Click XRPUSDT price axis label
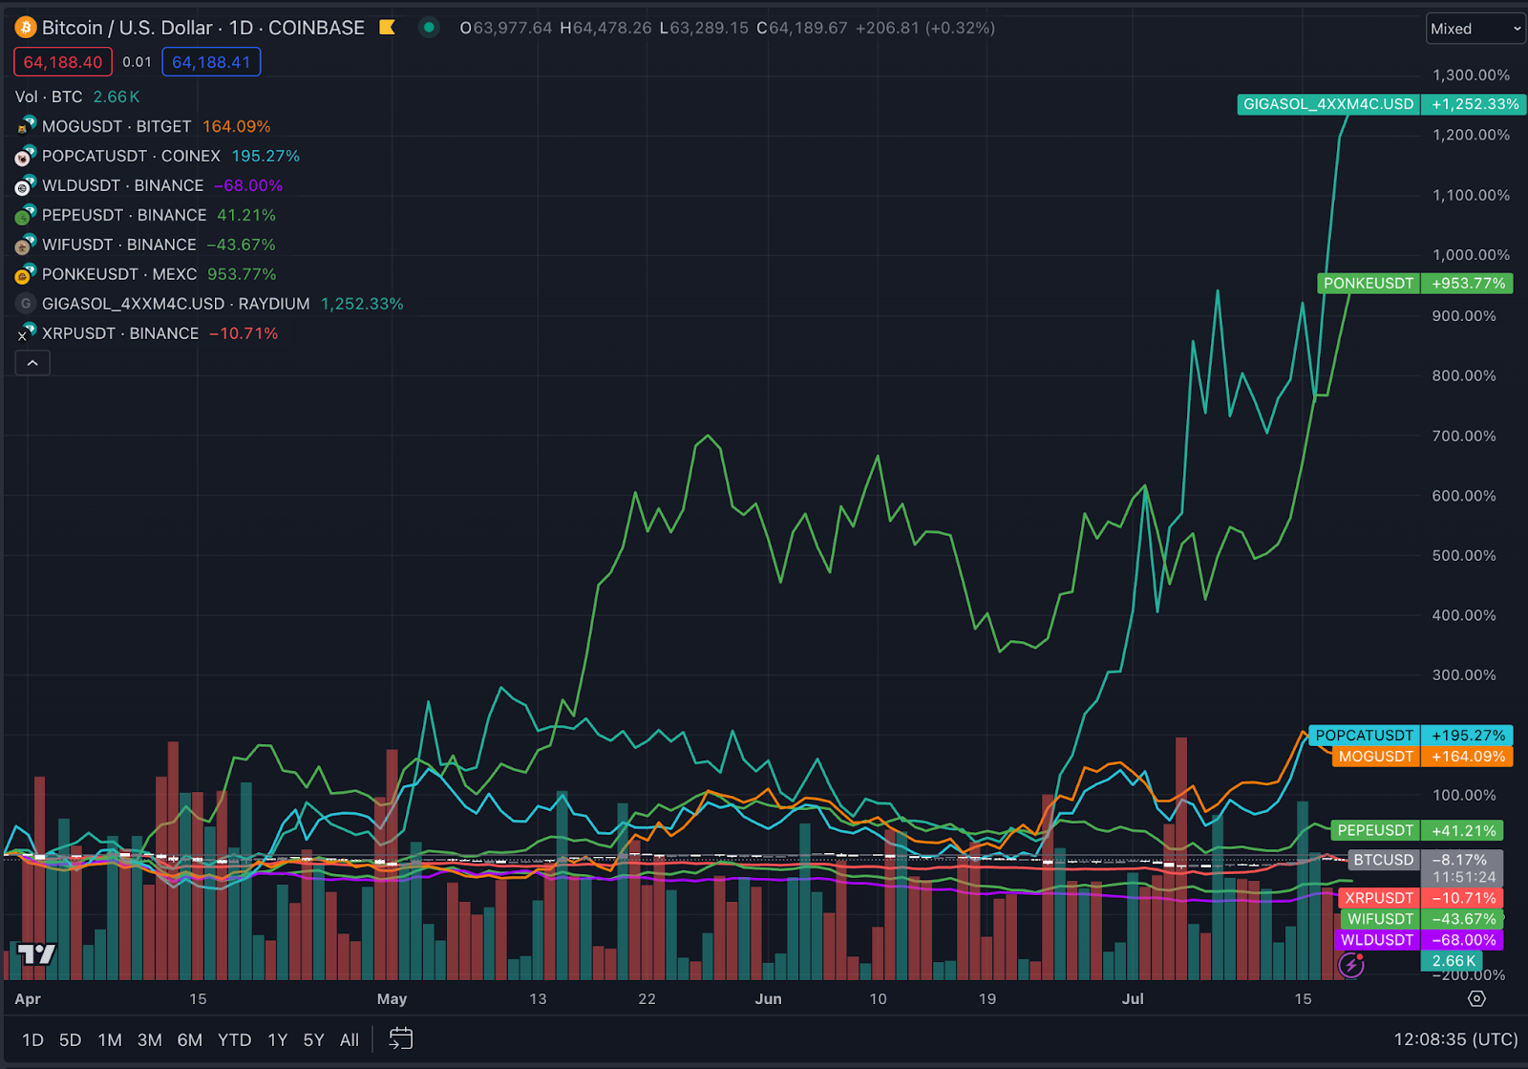 coord(1421,898)
